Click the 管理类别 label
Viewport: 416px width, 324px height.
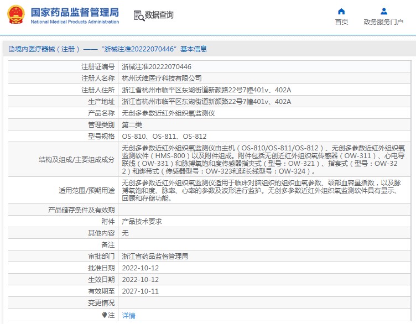pos(101,124)
